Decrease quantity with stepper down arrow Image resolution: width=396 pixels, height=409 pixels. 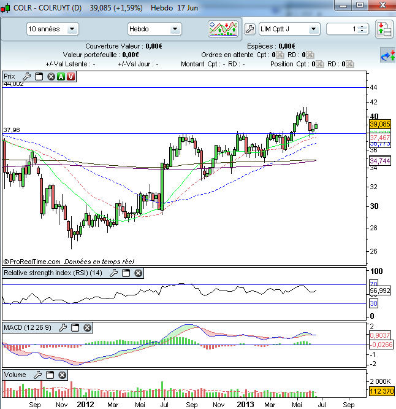(x=362, y=31)
